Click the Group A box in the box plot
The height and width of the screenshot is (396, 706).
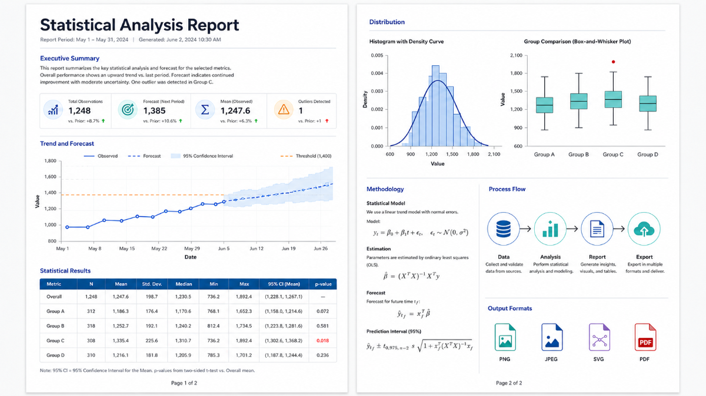pos(544,105)
